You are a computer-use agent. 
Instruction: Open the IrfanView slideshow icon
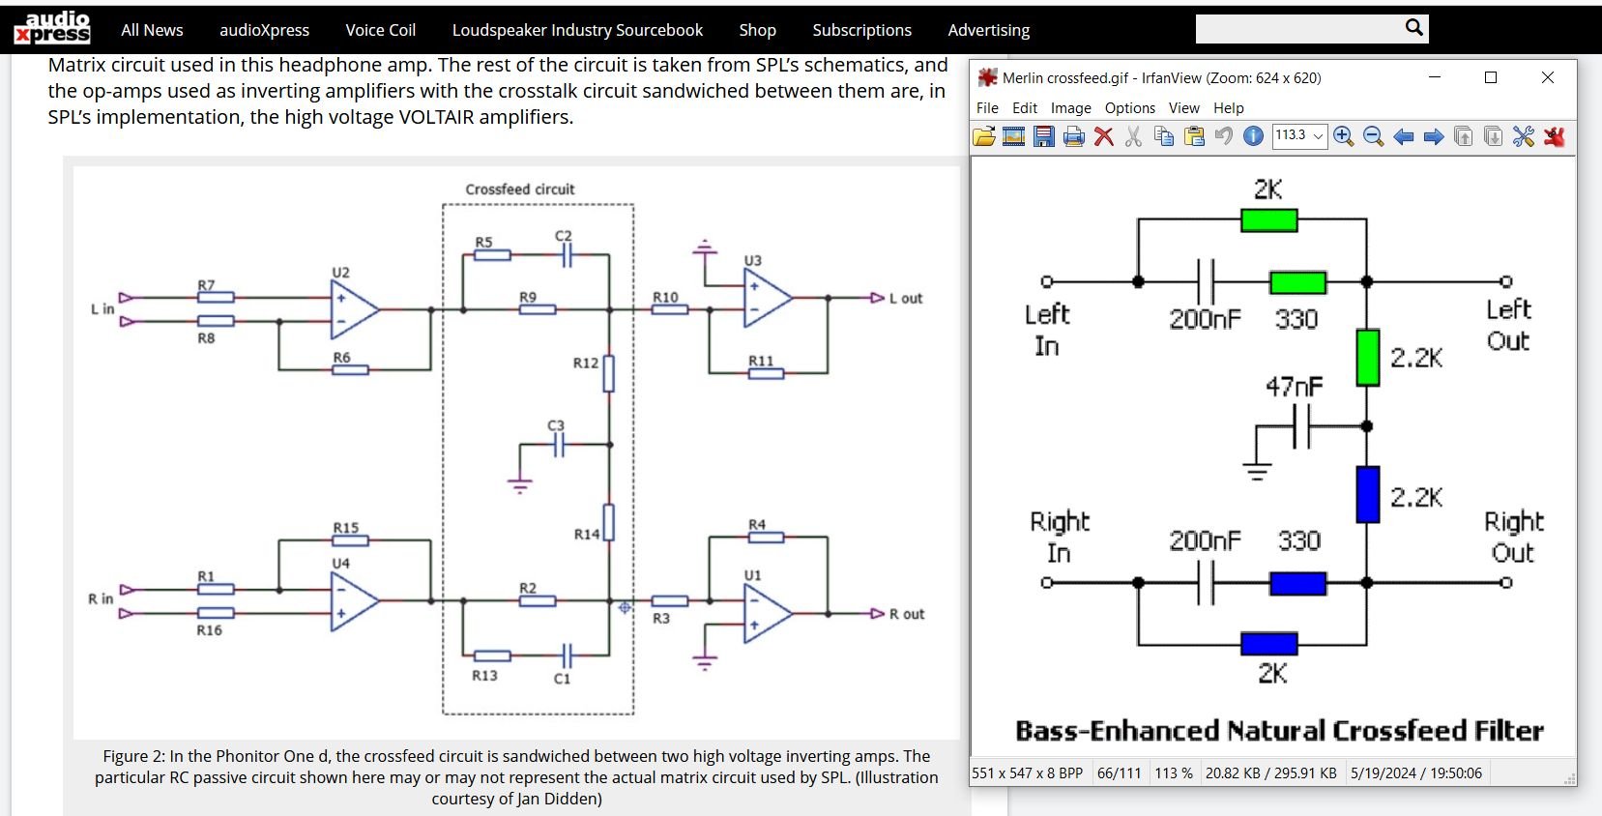(x=1013, y=136)
